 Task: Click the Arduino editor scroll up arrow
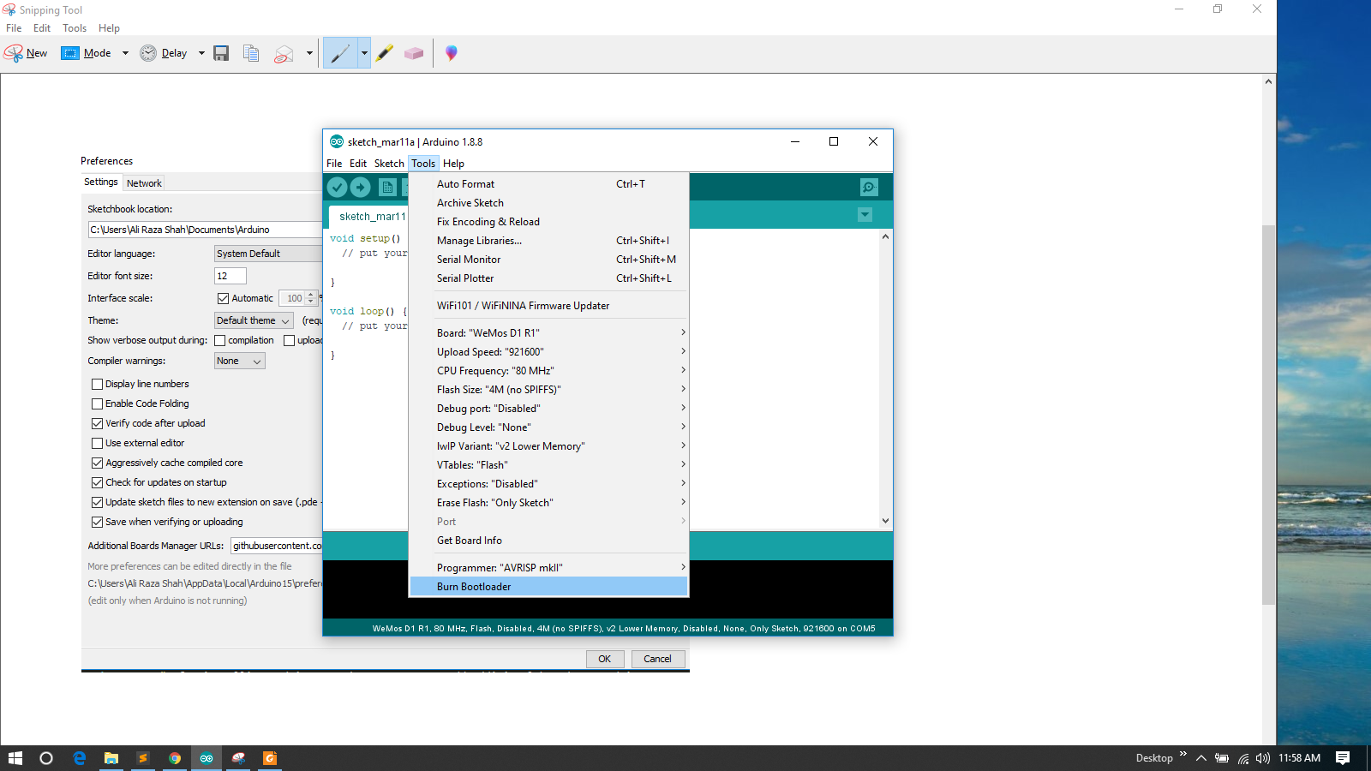(885, 236)
